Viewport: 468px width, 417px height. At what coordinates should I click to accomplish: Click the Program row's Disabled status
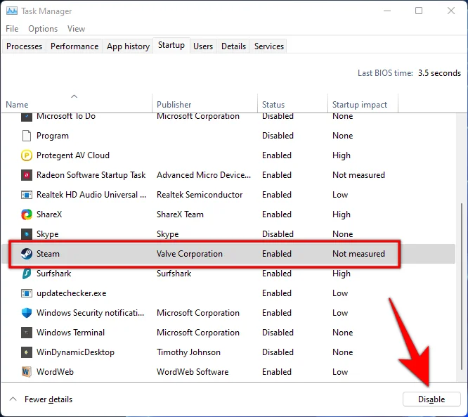click(x=278, y=136)
